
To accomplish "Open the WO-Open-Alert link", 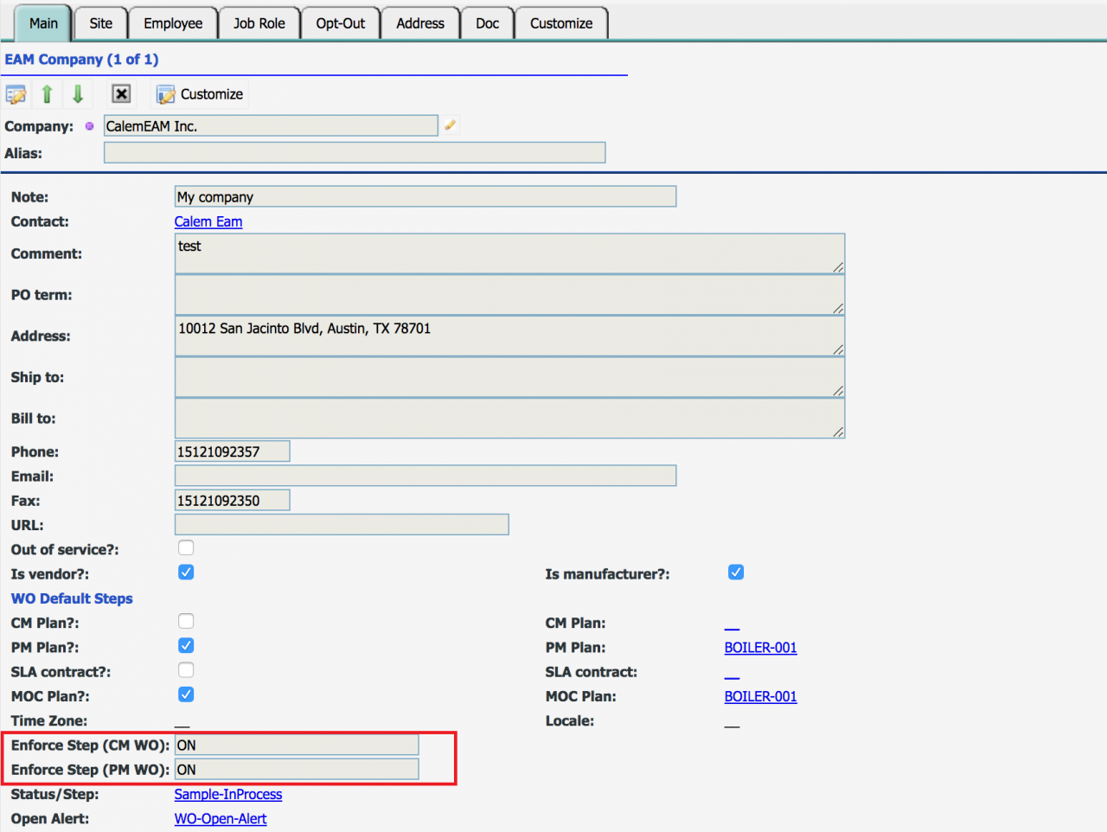I will [x=221, y=818].
